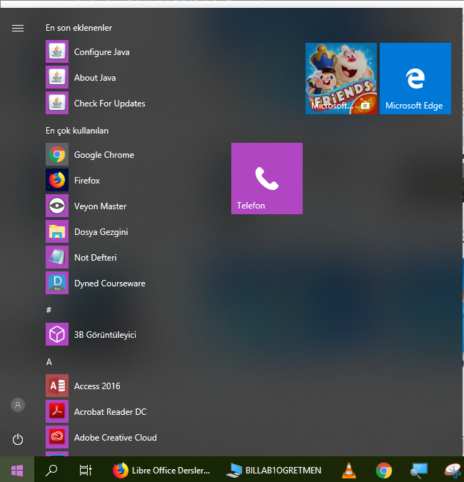Open the user account button

click(x=18, y=405)
